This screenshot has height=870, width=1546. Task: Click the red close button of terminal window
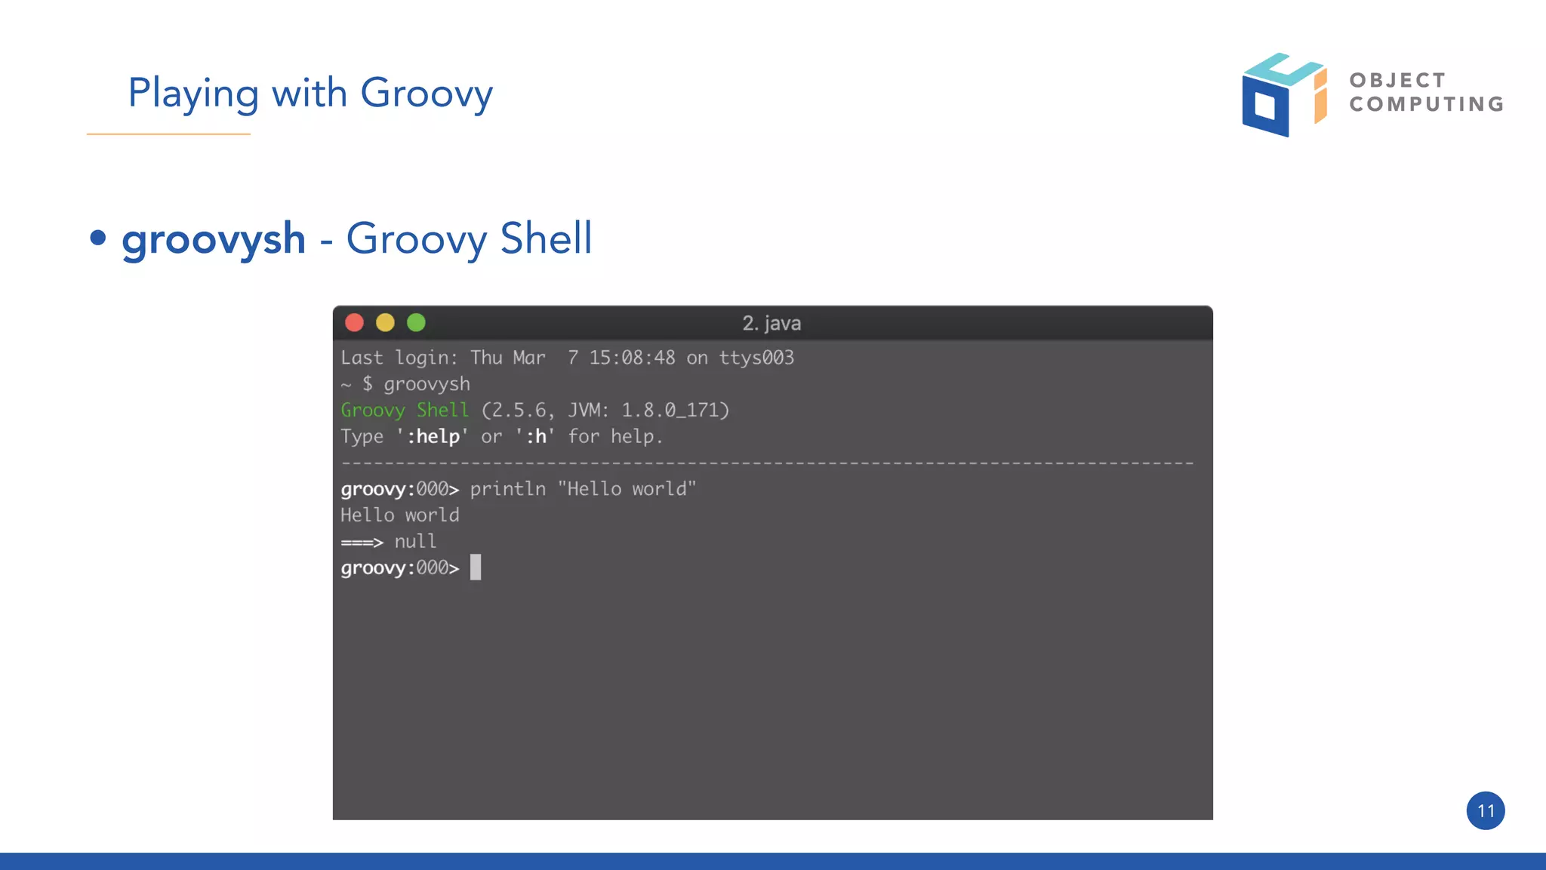click(354, 323)
